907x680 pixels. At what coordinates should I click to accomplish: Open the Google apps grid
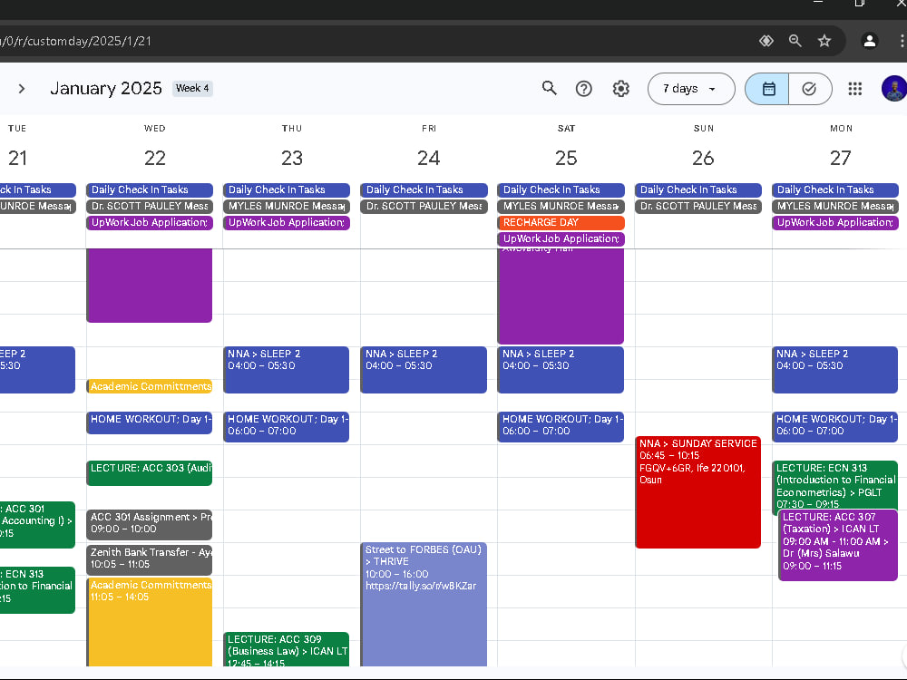point(855,89)
